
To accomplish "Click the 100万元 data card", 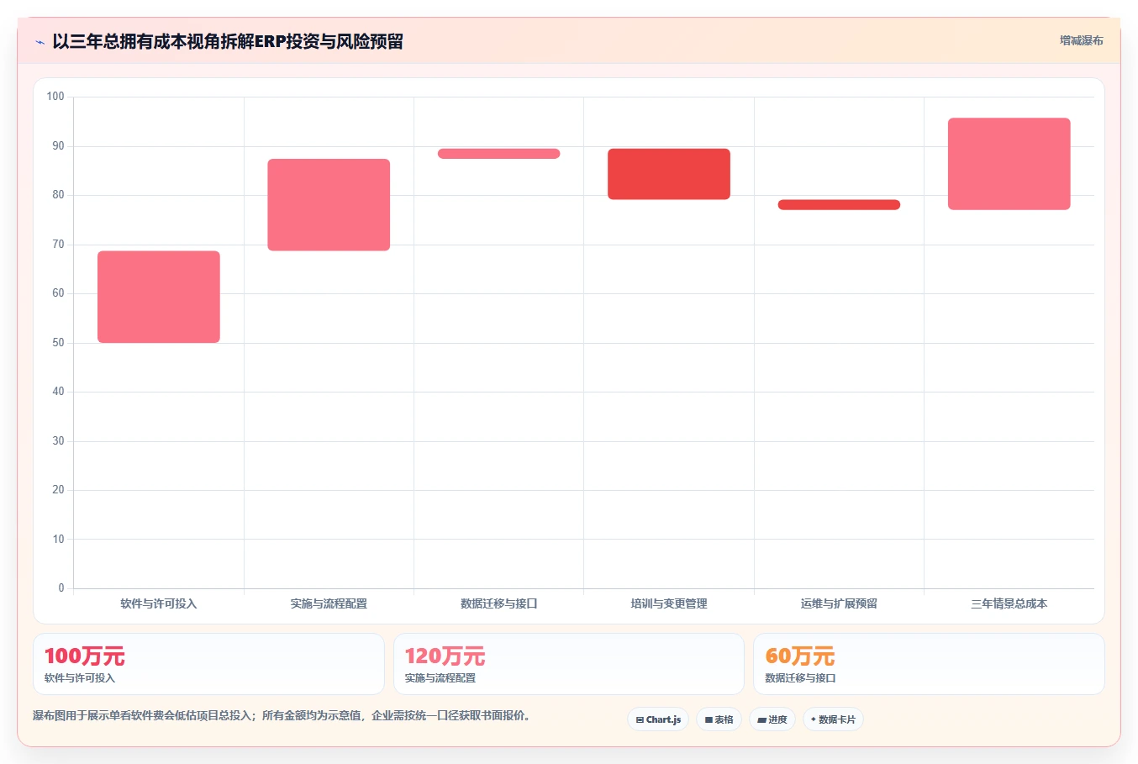I will (x=208, y=664).
